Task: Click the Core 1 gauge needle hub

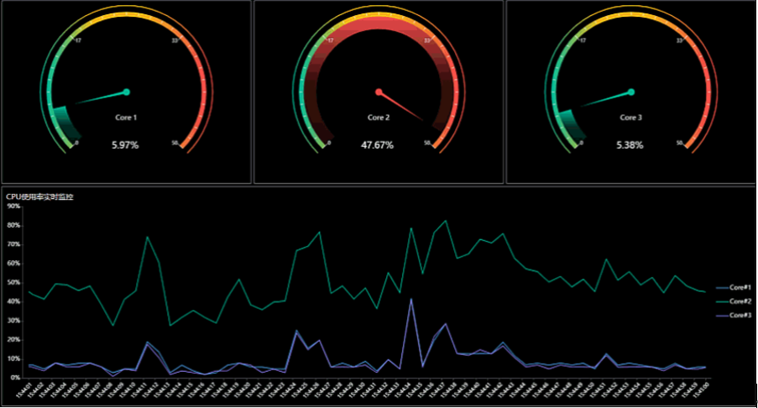Action: point(126,92)
